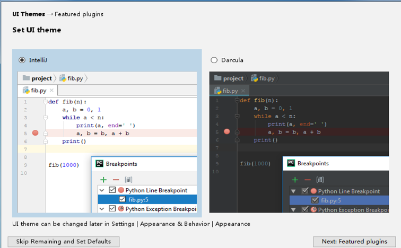Click Breakpoints dialog title in Darcula preview
Image resolution: width=401 pixels, height=248 pixels.
313,163
